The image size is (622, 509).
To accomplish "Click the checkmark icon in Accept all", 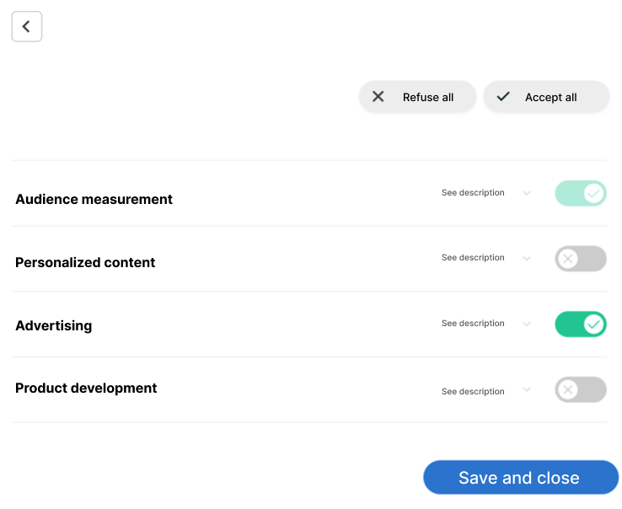I will click(503, 97).
